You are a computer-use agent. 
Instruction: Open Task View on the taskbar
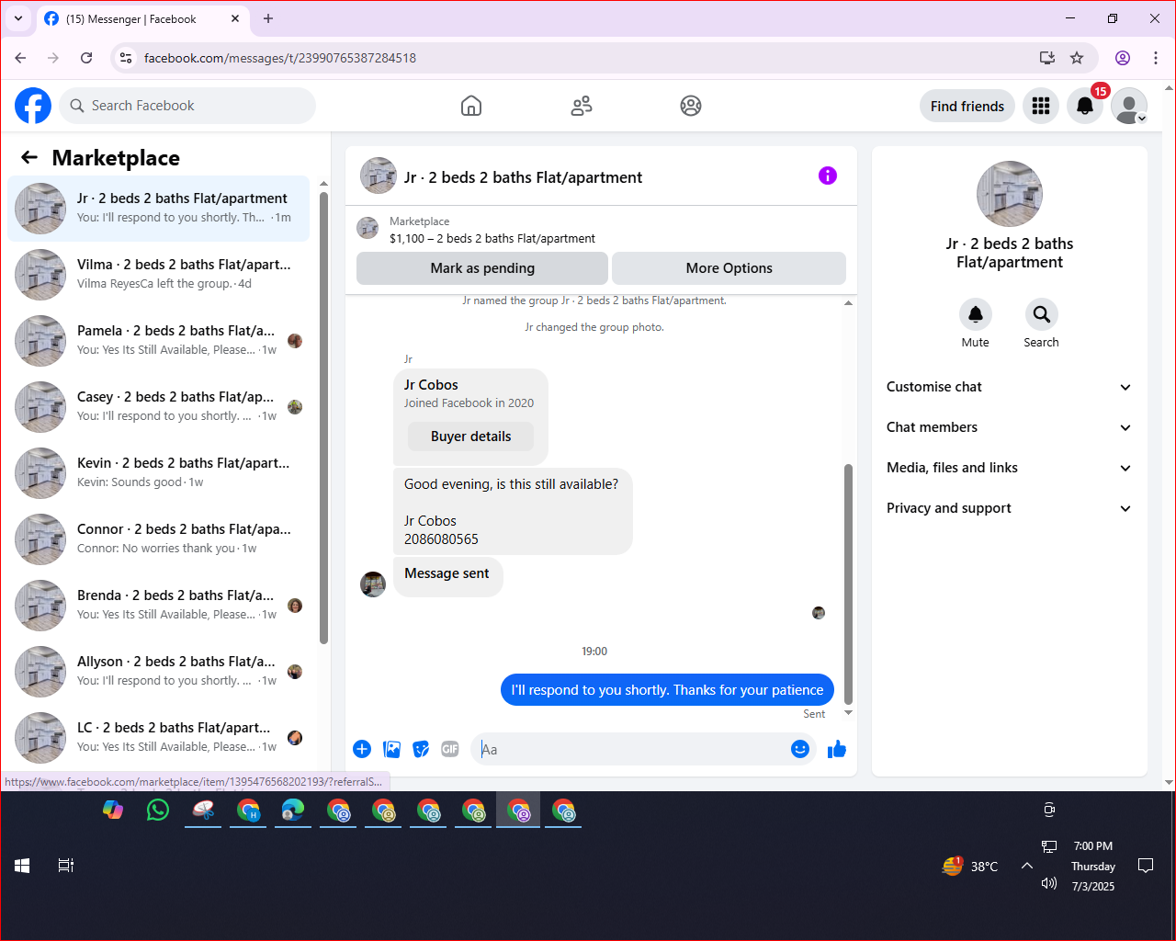pos(66,866)
